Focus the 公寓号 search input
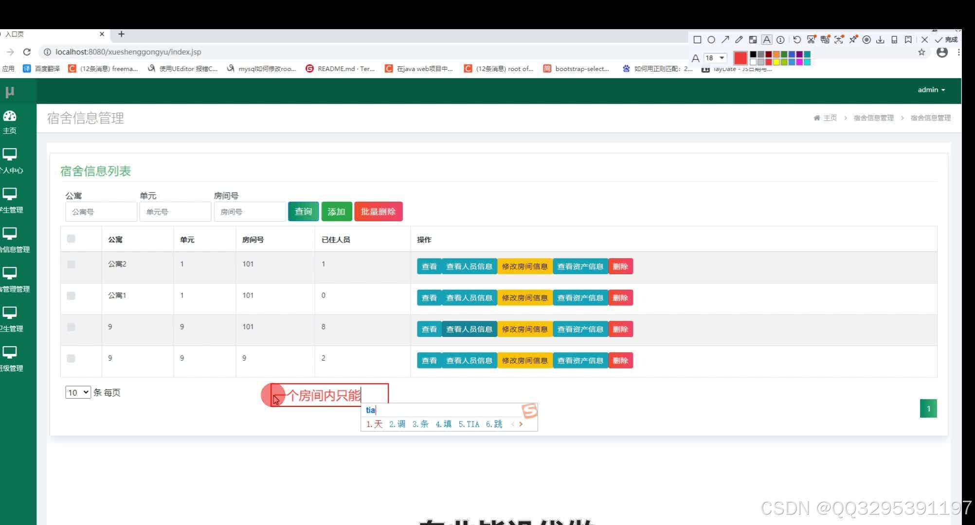The height and width of the screenshot is (525, 975). [x=101, y=211]
